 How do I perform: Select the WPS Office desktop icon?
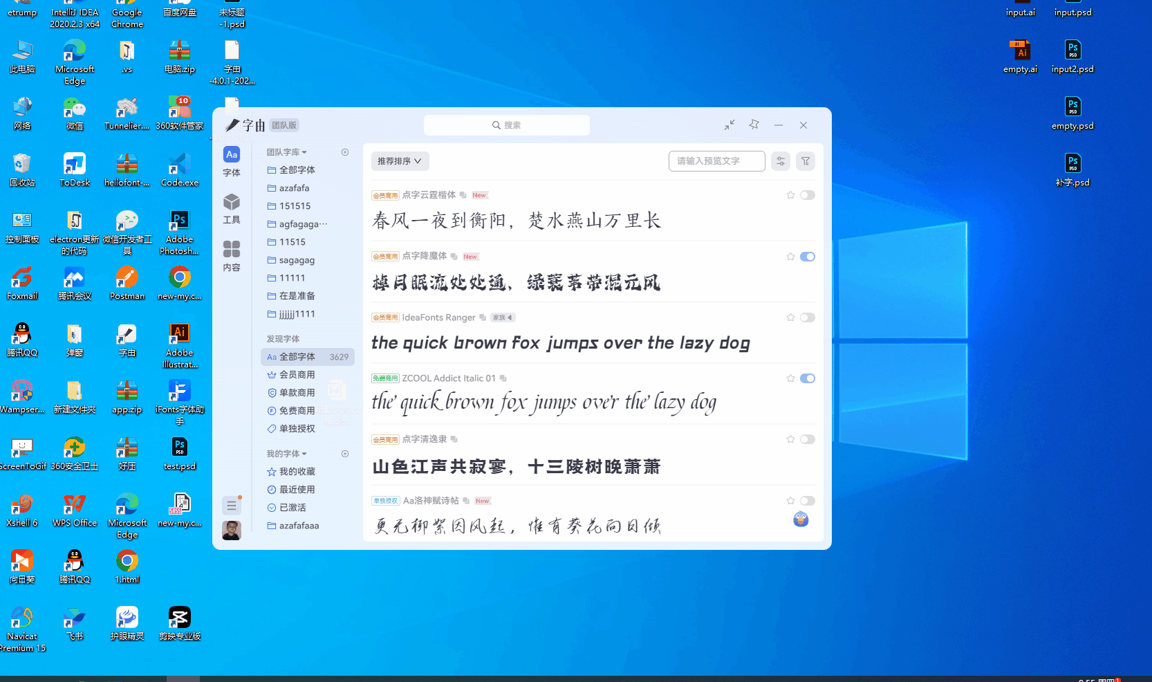(75, 510)
